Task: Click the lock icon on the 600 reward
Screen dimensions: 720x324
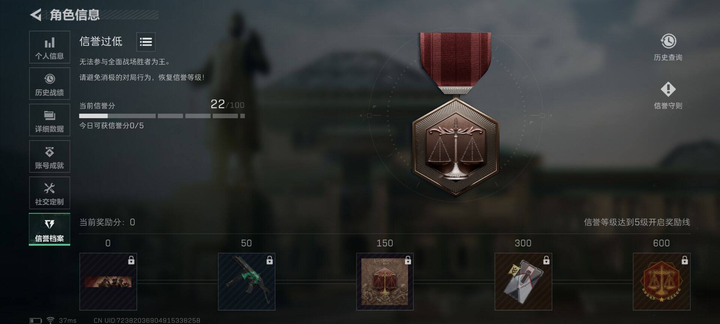Action: [684, 260]
